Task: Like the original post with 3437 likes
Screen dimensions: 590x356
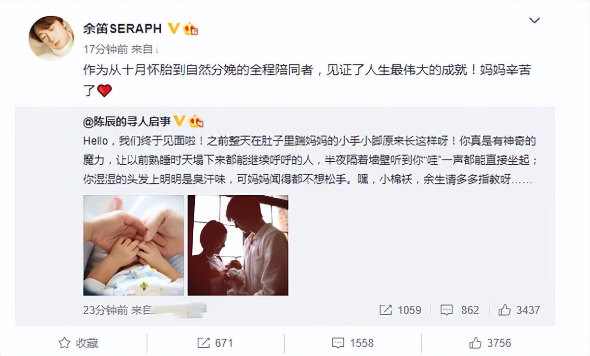Action: 519,310
